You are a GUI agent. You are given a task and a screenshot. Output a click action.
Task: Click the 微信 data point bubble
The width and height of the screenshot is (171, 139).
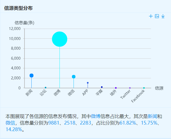tap(74, 77)
